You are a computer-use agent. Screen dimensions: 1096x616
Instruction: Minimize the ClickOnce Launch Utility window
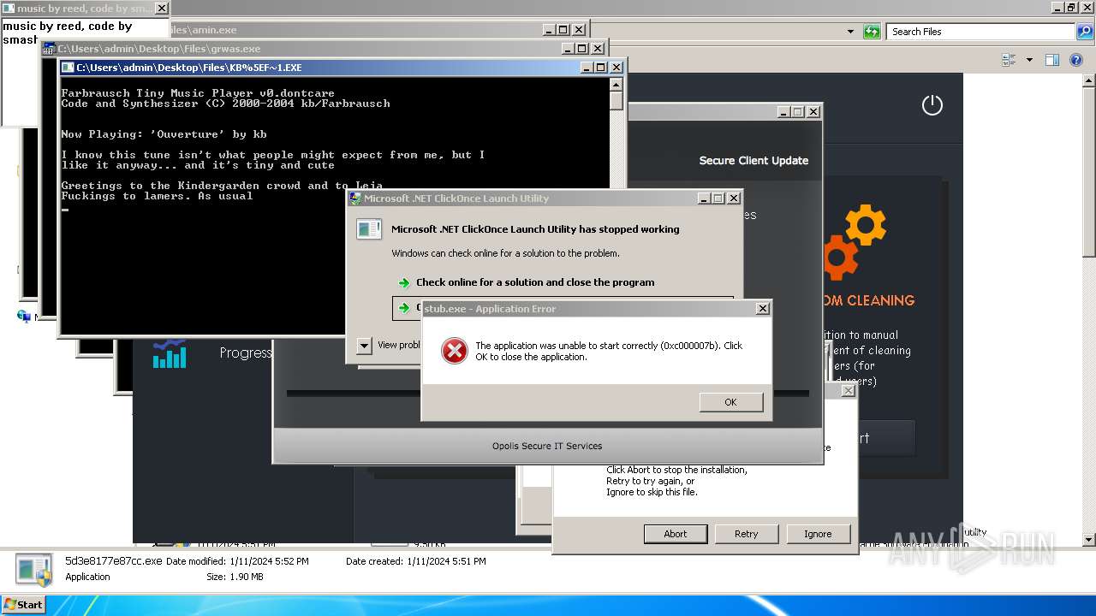tap(703, 198)
